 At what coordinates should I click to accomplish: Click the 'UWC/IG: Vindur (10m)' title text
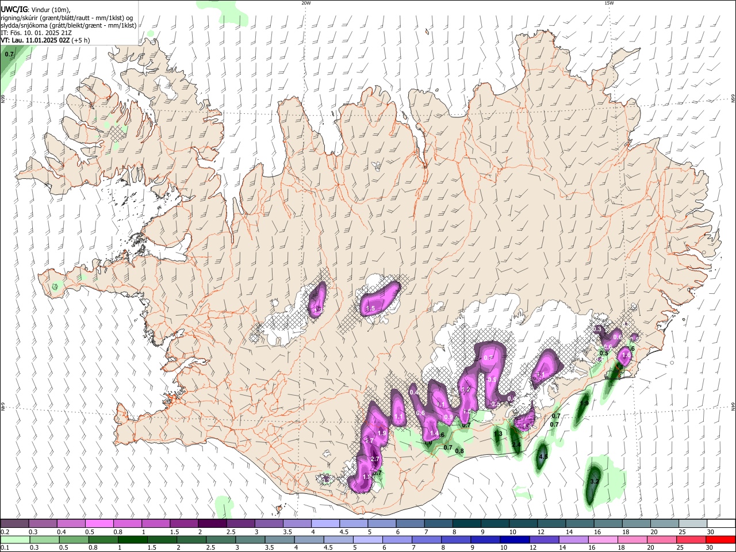coord(36,9)
